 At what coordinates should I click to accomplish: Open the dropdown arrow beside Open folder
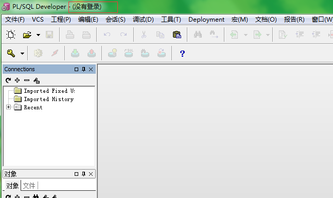(38, 35)
